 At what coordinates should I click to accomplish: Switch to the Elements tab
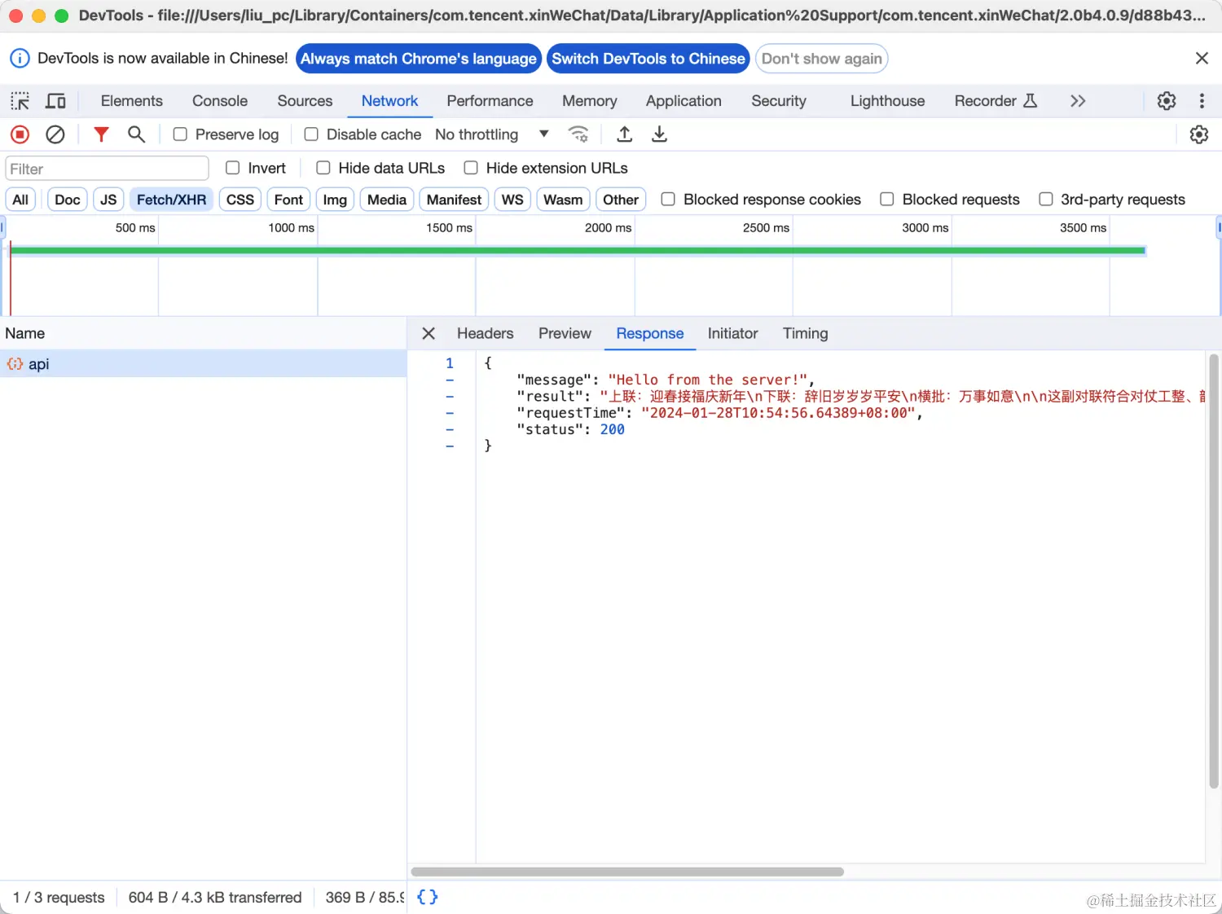coord(132,101)
